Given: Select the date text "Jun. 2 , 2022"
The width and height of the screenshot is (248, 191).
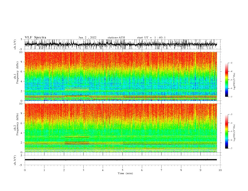Looking at the screenshot, I should (87, 37).
